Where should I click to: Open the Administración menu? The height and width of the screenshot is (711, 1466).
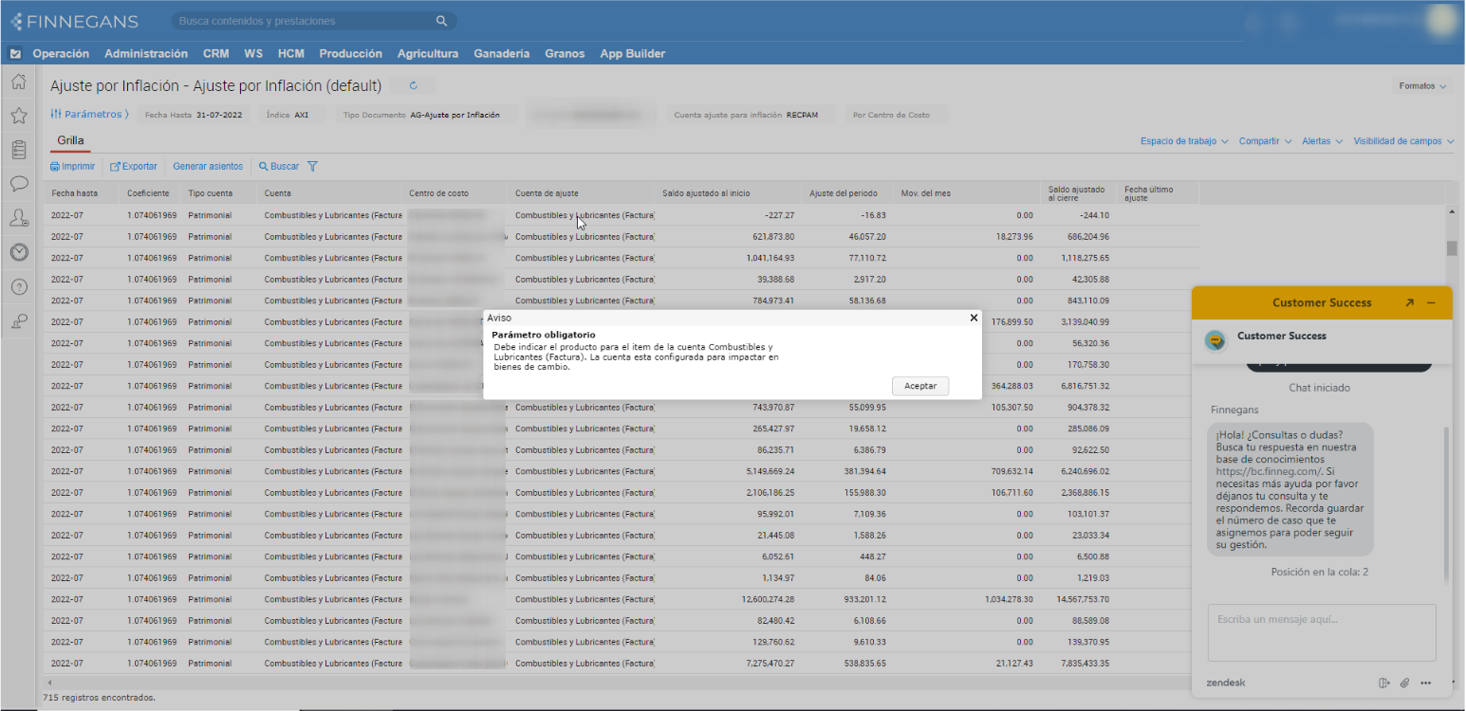(146, 54)
